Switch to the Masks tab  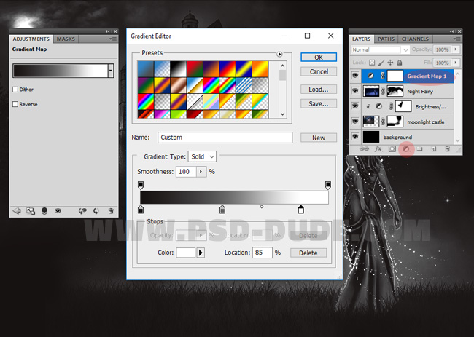click(x=66, y=39)
